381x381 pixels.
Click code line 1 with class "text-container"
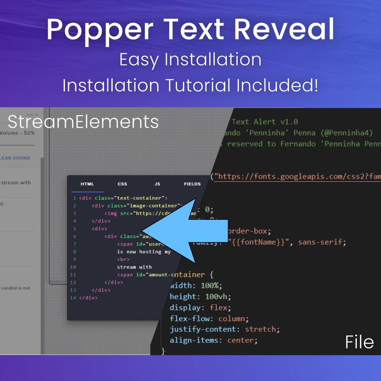123,198
